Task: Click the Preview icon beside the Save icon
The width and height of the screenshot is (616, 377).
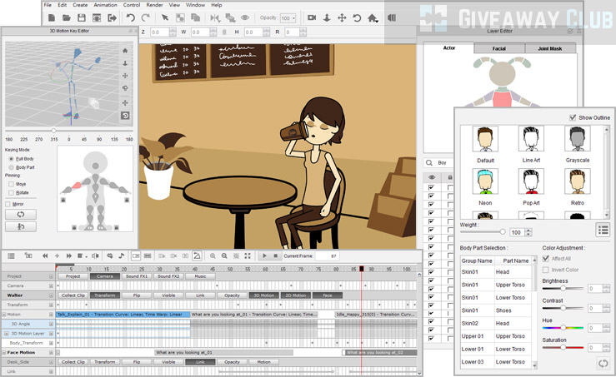Action: (97, 18)
